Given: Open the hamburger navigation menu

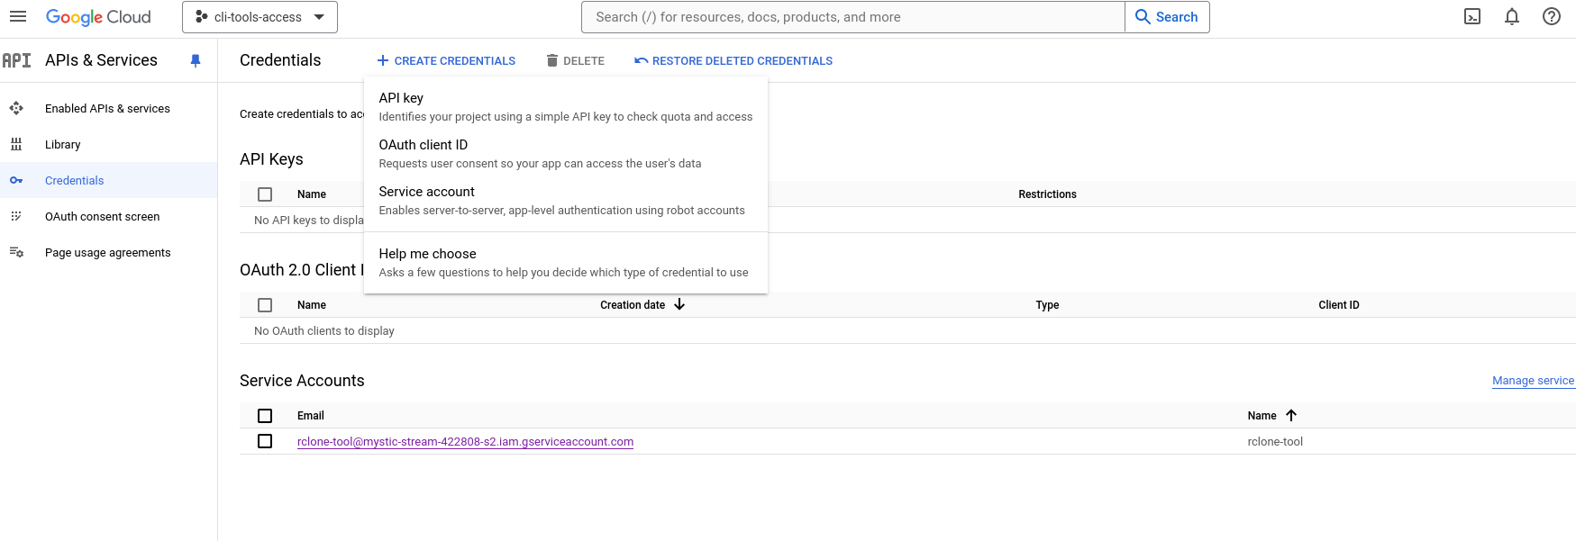Looking at the screenshot, I should pyautogui.click(x=18, y=16).
